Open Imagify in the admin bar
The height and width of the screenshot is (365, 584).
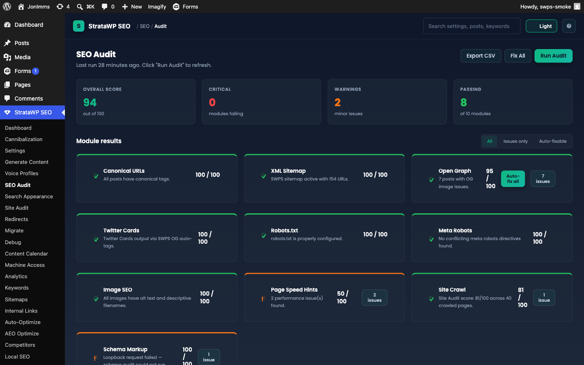157,6
